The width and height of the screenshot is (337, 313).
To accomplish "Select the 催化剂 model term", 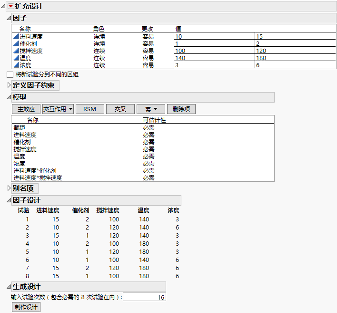I will tap(22, 142).
